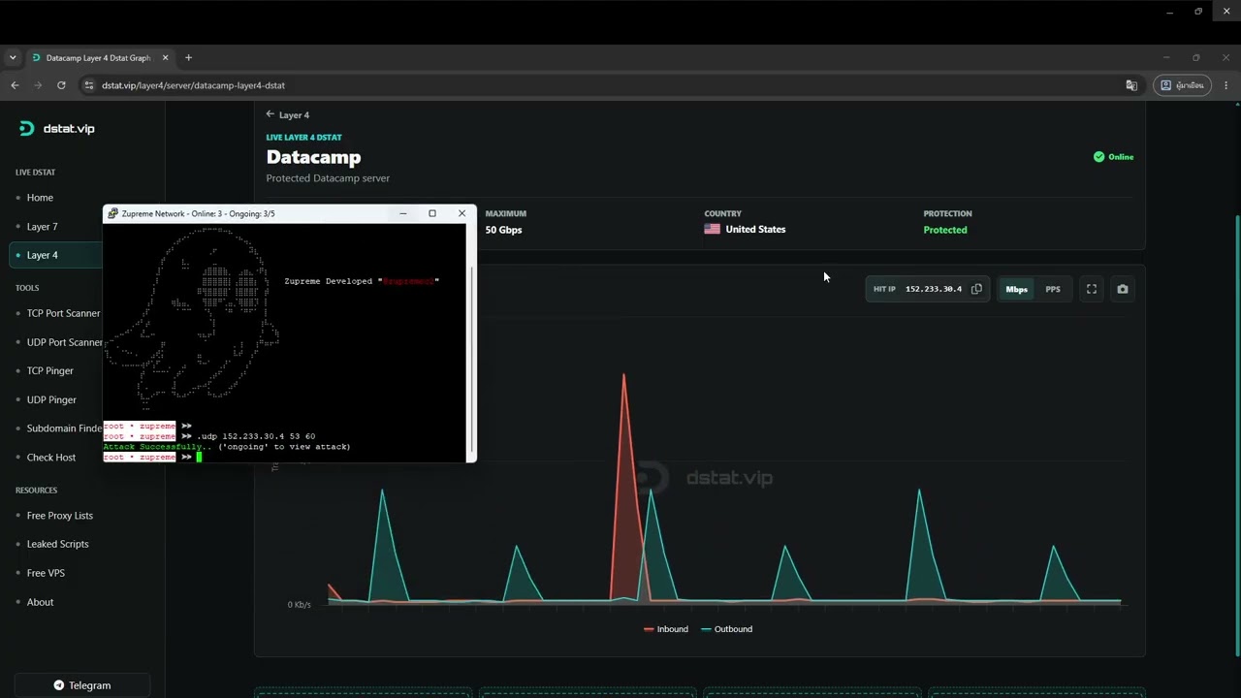Viewport: 1241px width, 698px height.
Task: Open Layer 7 in sidebar
Action: pyautogui.click(x=42, y=227)
